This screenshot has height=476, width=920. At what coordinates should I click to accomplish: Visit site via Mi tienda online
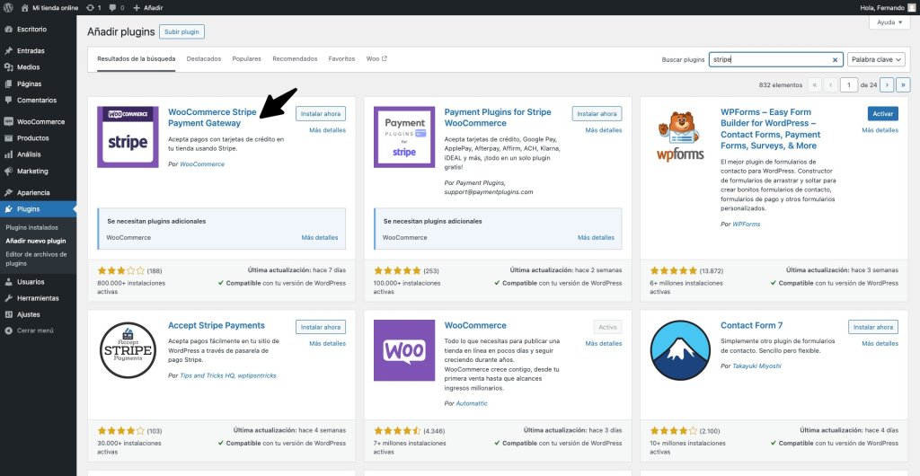click(49, 7)
